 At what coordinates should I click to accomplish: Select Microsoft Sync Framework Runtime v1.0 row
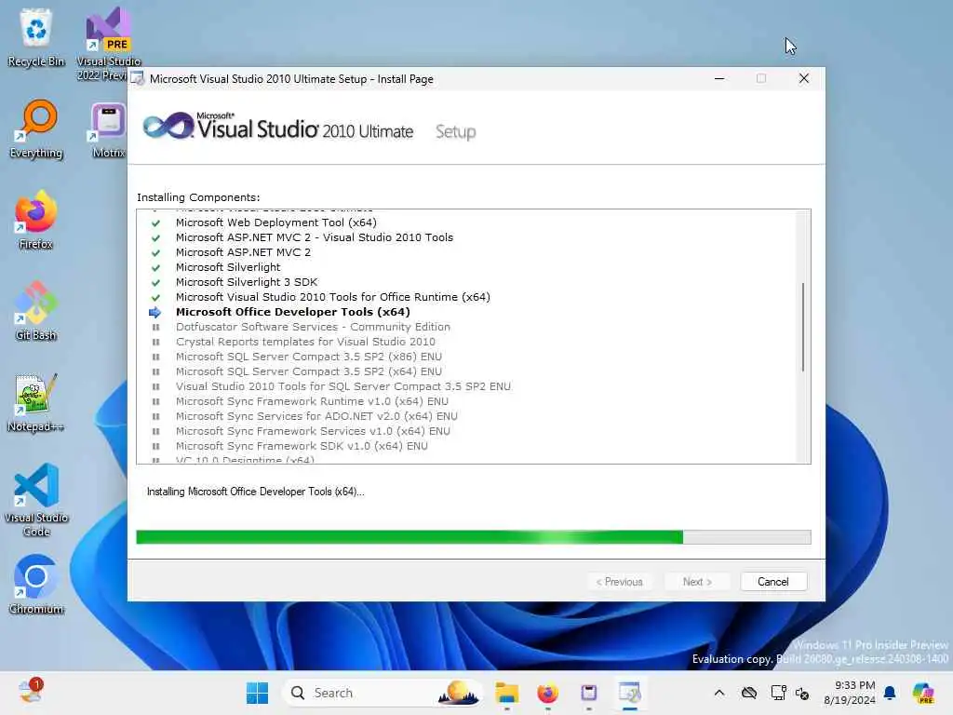312,401
